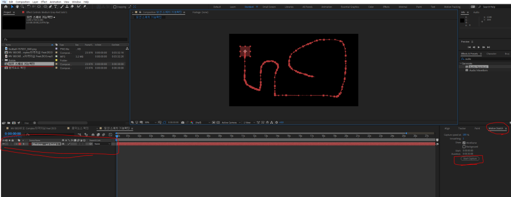Screen dimensions: 511x197
Task: Open the Animation menu
Action: pos(56,2)
